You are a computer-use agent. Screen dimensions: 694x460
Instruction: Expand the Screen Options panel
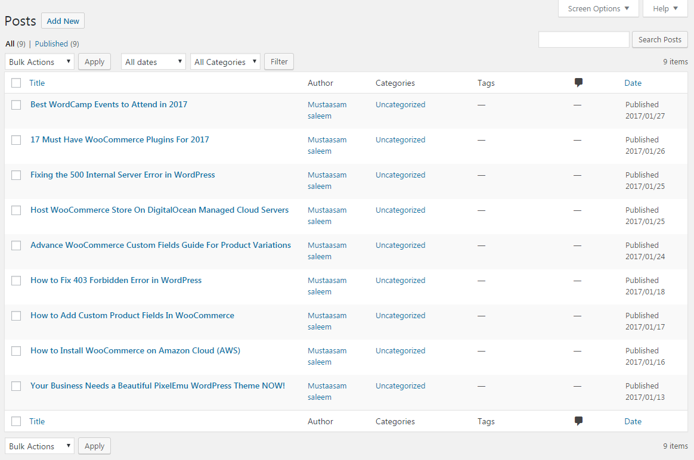coord(598,8)
